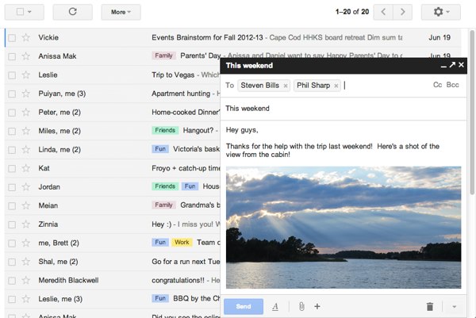This screenshot has height=318, width=476.
Task: Pop out the compose window with the arrow icon
Action: tap(451, 65)
